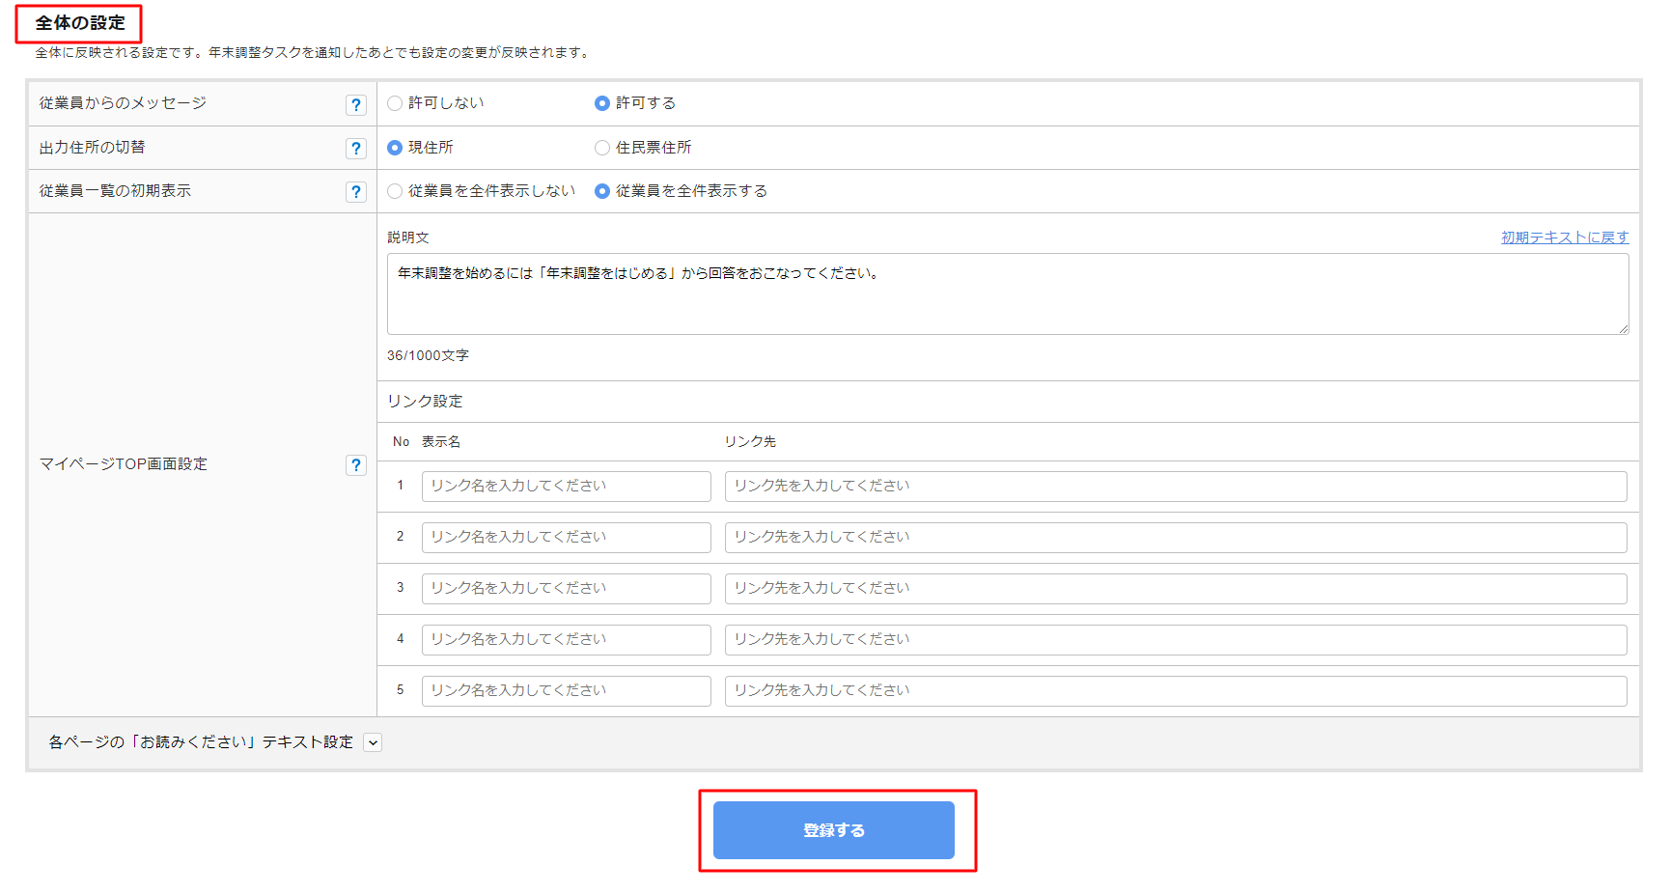The height and width of the screenshot is (893, 1670).
Task: Click the 表示名 column header
Action: click(x=441, y=442)
